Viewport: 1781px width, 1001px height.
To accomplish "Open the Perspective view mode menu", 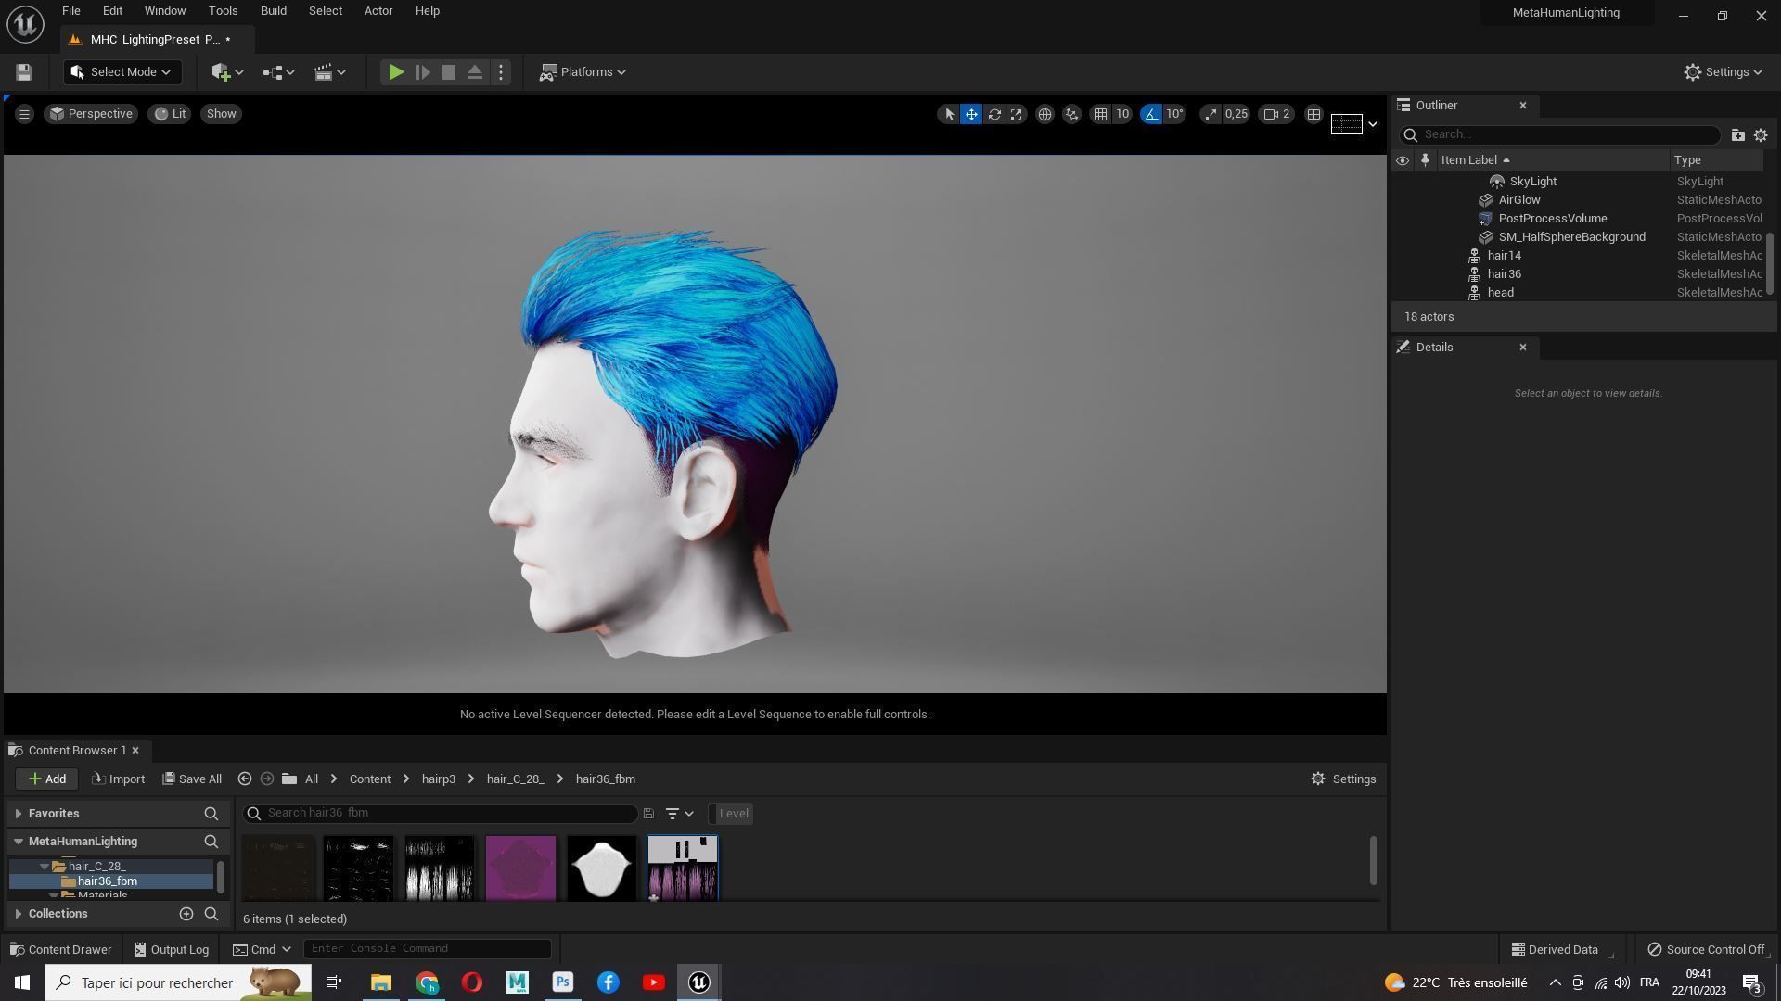I will point(91,114).
